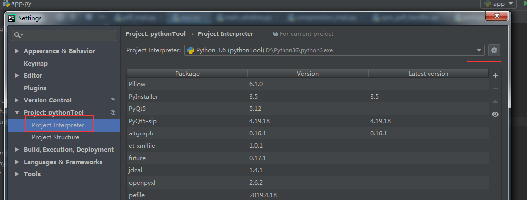Expand Languages & Frameworks section
Image resolution: width=527 pixels, height=200 pixels.
(17, 162)
